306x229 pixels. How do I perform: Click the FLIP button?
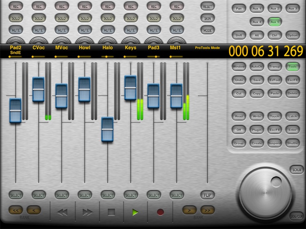click(207, 195)
